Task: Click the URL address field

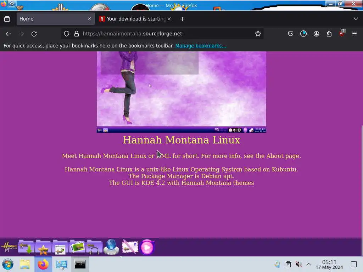Action: tap(162, 34)
